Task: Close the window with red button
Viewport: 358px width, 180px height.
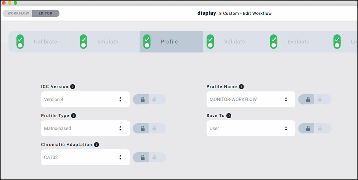Action: click(4, 3)
